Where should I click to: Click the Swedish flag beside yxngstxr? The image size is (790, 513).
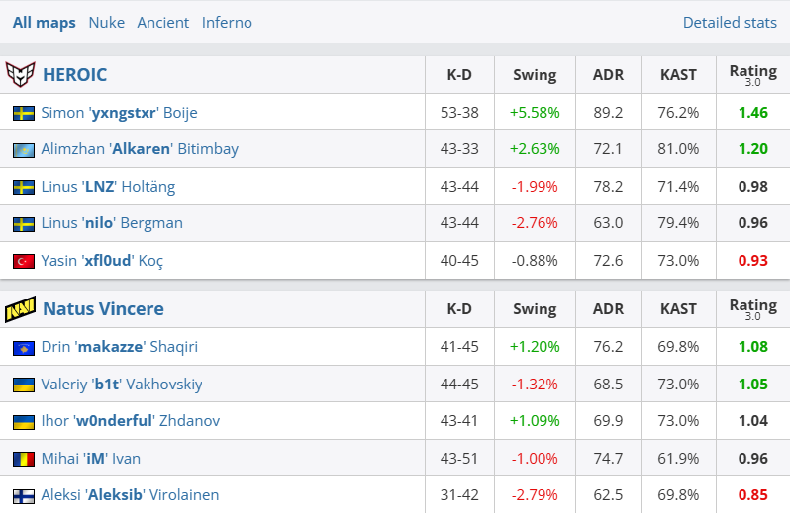pyautogui.click(x=23, y=113)
